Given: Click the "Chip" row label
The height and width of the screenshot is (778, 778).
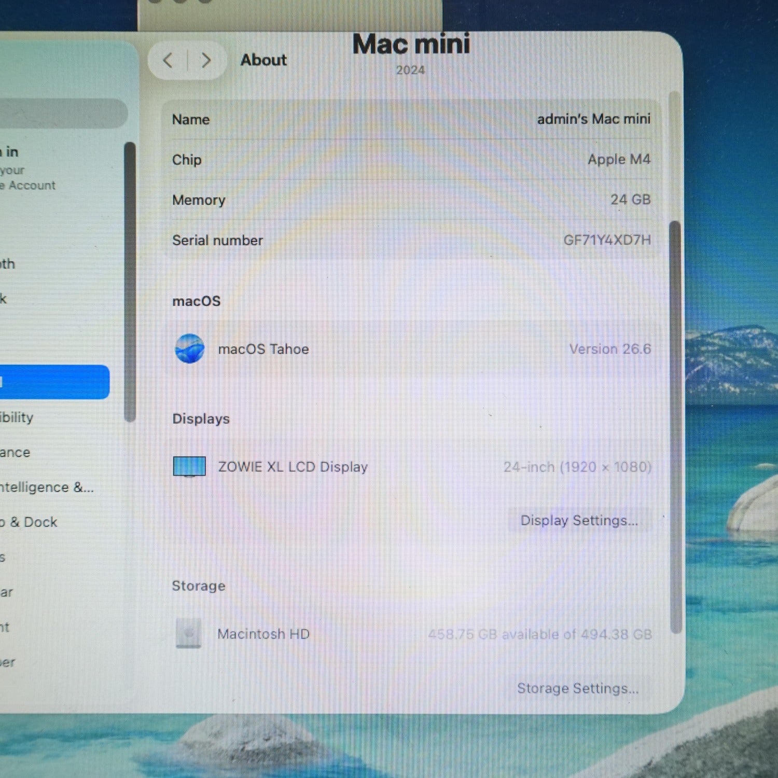Looking at the screenshot, I should click(187, 160).
